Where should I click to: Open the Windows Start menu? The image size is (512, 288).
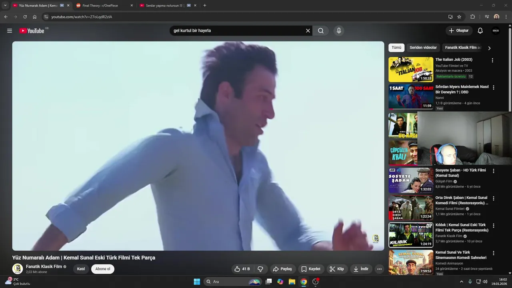click(x=197, y=282)
